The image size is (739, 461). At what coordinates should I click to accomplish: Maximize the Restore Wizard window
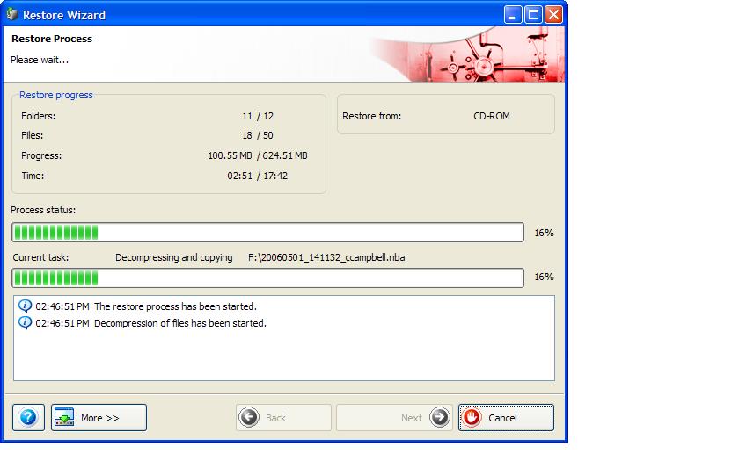click(x=533, y=15)
